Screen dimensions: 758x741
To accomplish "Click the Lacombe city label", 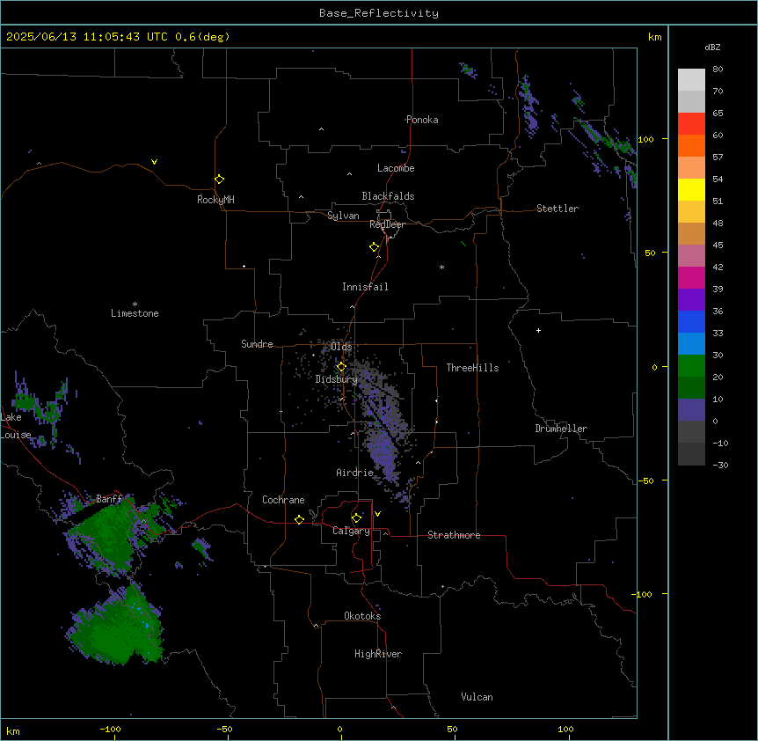I will (x=396, y=168).
